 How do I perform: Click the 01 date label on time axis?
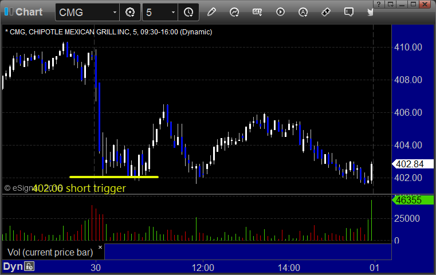point(375,268)
